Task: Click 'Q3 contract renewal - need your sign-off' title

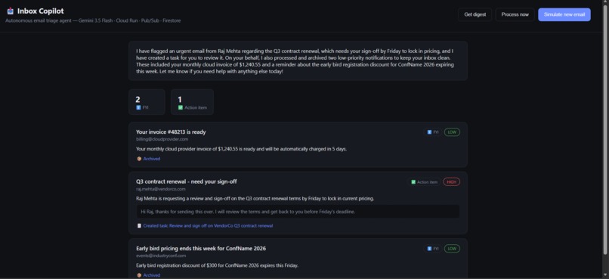Action: tap(187, 181)
